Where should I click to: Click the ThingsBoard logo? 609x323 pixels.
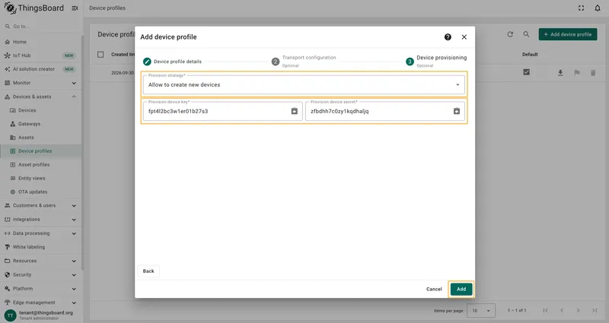[33, 8]
